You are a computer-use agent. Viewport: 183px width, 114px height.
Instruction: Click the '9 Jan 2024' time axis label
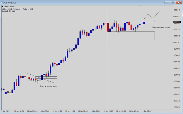tap(6, 111)
